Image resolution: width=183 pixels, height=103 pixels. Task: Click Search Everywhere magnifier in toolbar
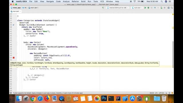tap(172, 8)
